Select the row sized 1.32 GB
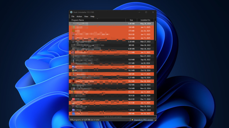This screenshot has width=229, height=128. 112,110
